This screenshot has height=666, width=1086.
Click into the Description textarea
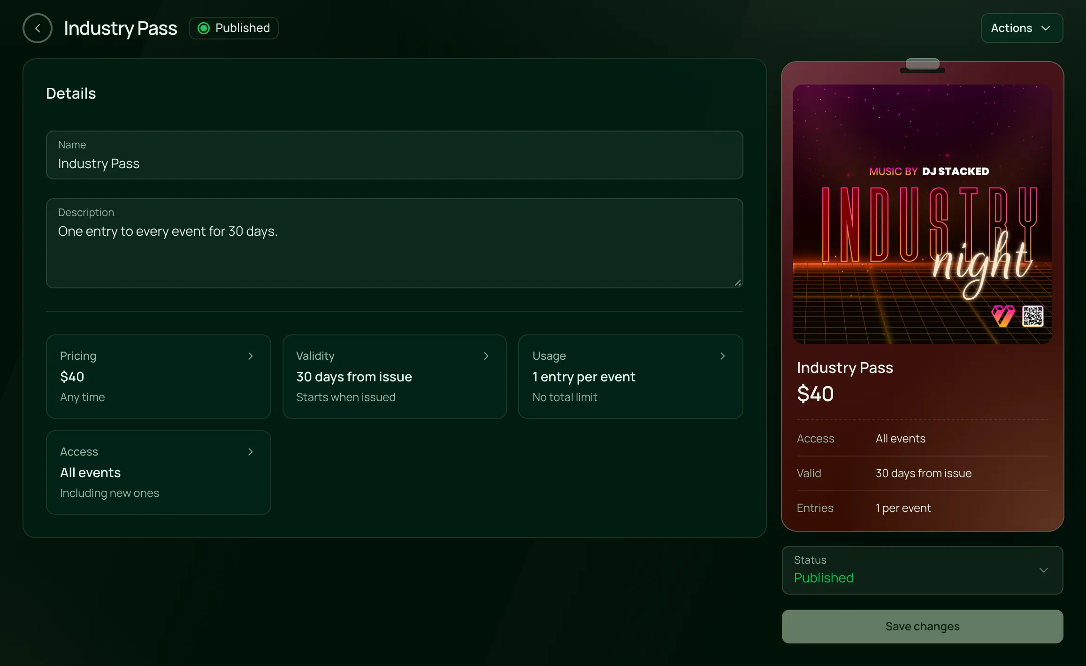(394, 243)
